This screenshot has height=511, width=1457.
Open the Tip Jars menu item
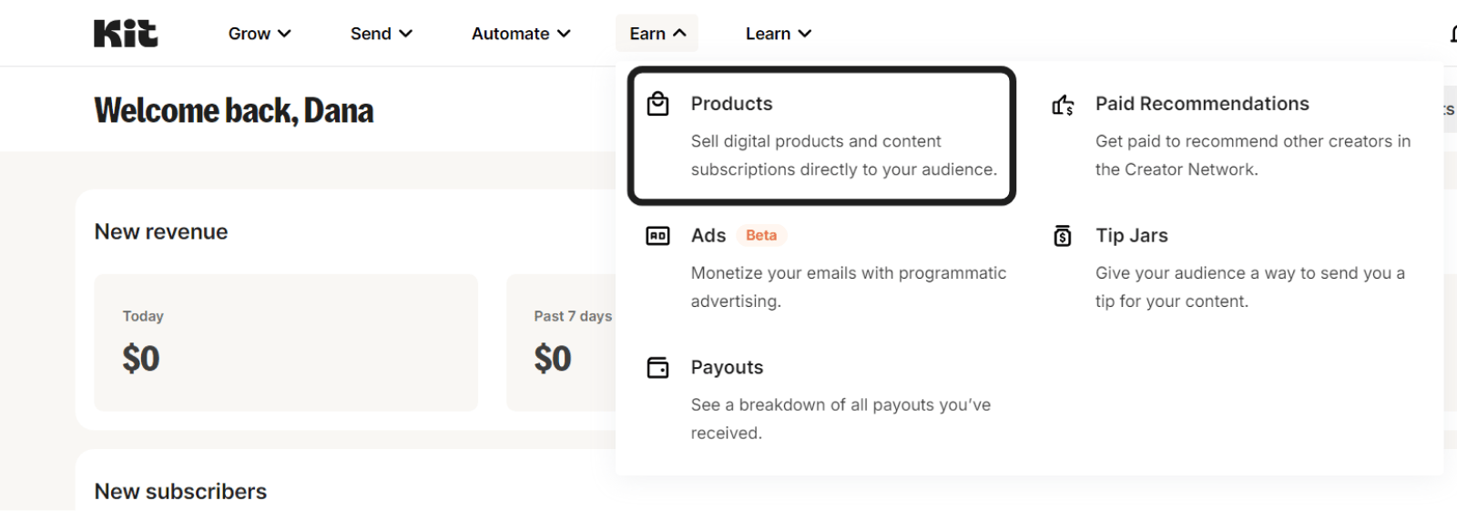click(x=1131, y=235)
